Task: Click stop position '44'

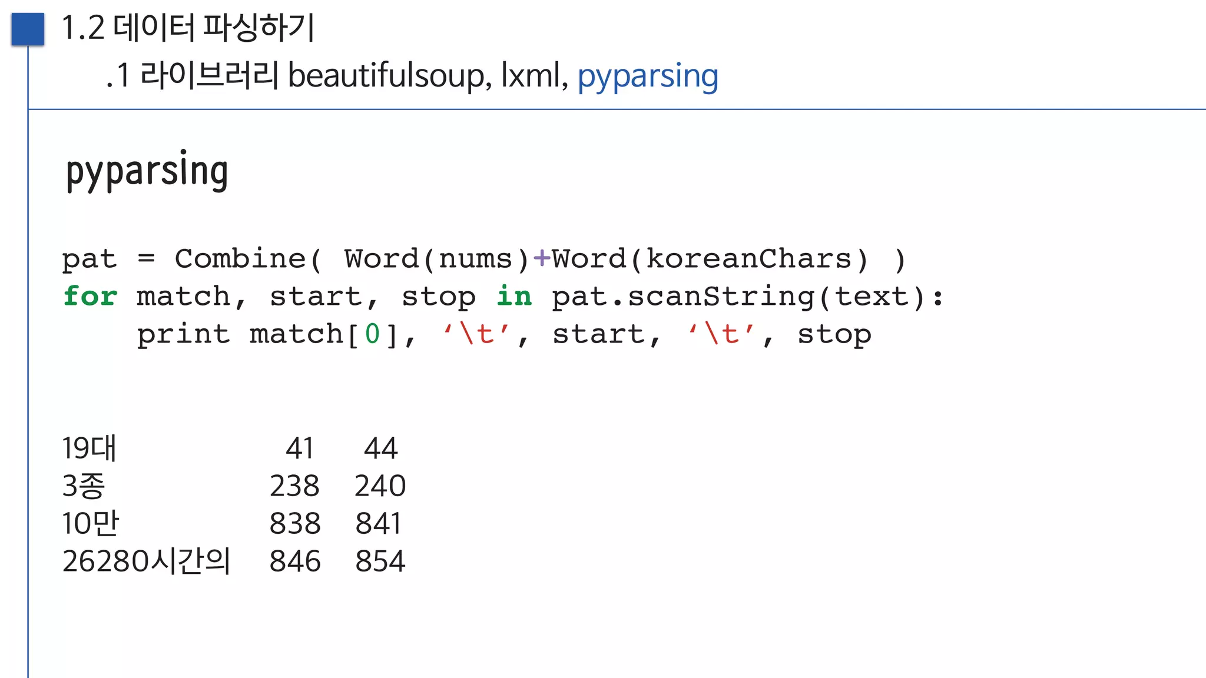Action: click(381, 448)
